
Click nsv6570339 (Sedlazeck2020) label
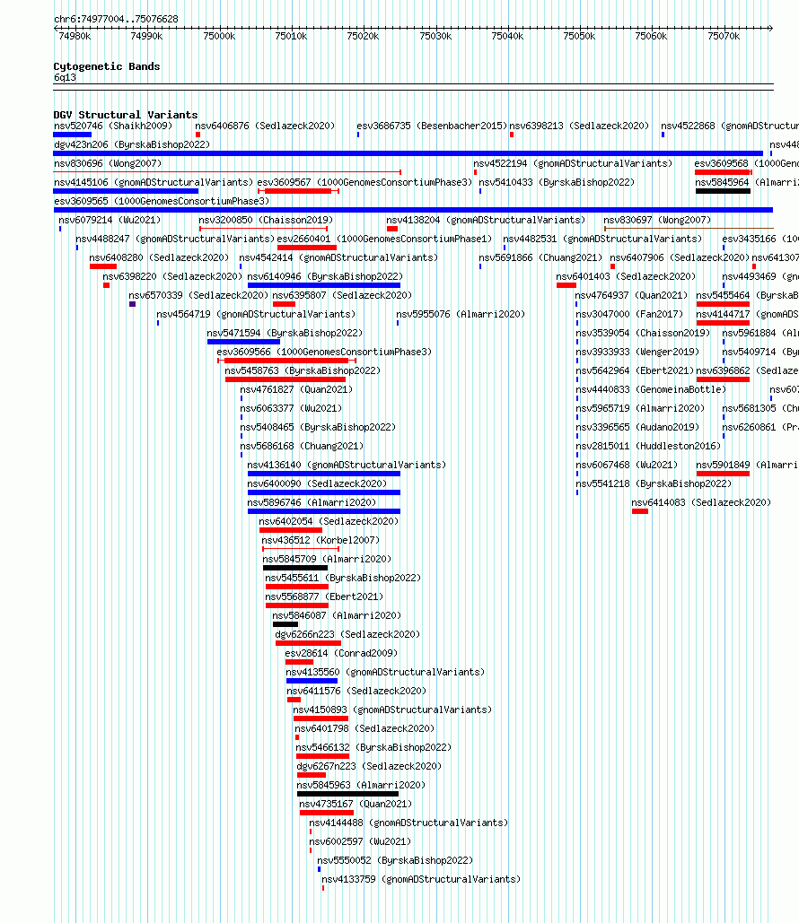(198, 295)
